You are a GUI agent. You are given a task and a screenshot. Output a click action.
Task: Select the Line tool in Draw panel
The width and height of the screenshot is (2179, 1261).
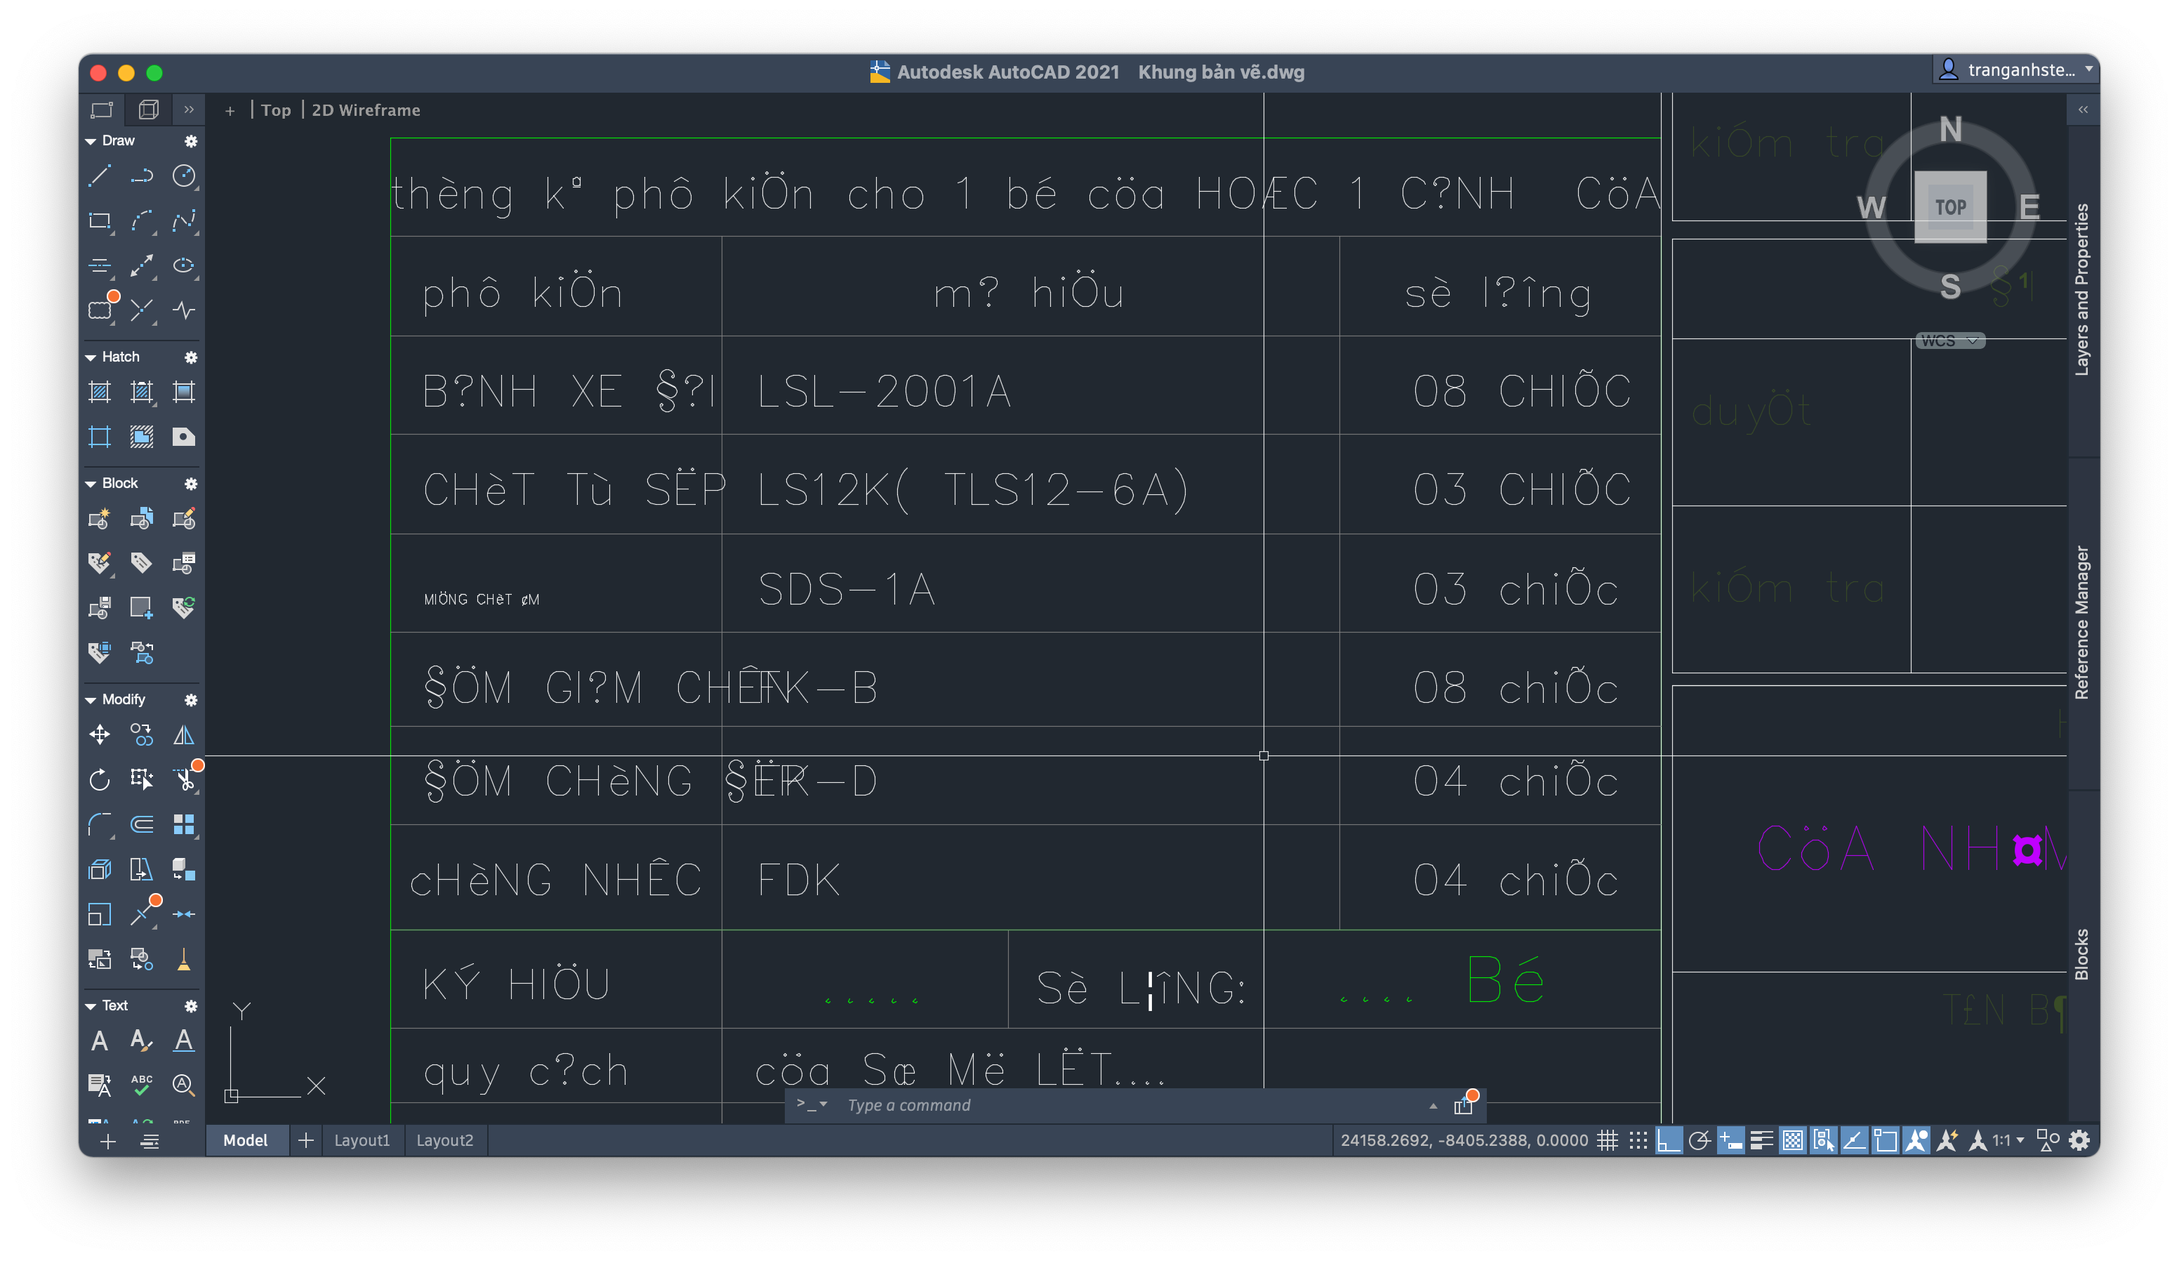(100, 176)
